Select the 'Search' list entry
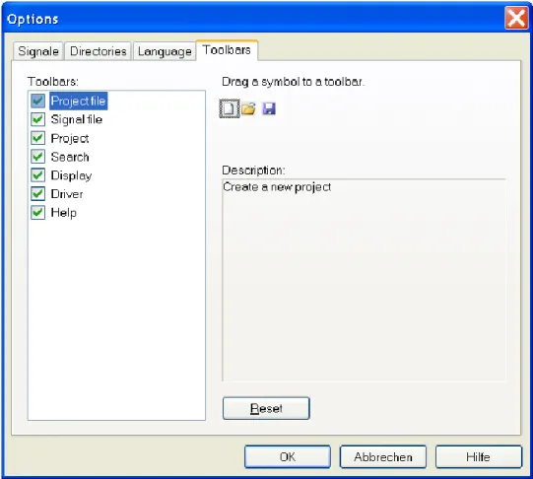This screenshot has width=533, height=479. pyautogui.click(x=70, y=157)
